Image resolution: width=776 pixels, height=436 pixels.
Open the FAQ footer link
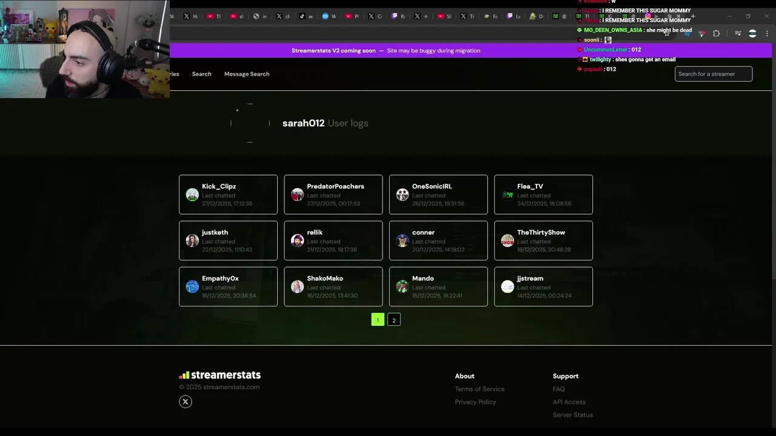[558, 389]
